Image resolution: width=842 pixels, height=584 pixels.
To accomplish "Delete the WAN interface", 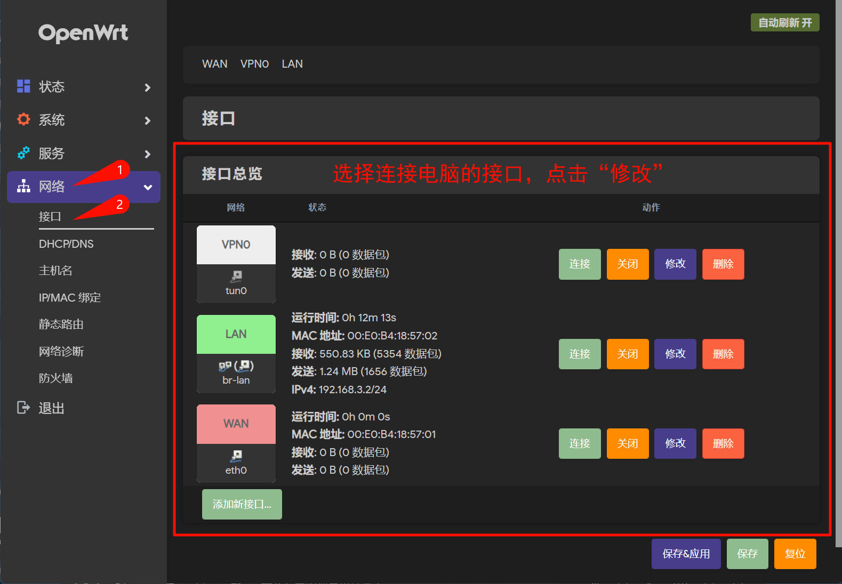I will (x=723, y=443).
